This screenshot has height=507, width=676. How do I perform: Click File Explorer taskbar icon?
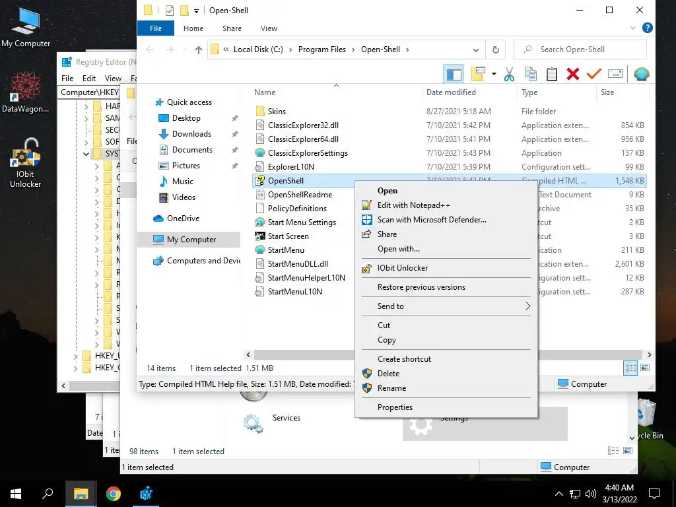81,494
